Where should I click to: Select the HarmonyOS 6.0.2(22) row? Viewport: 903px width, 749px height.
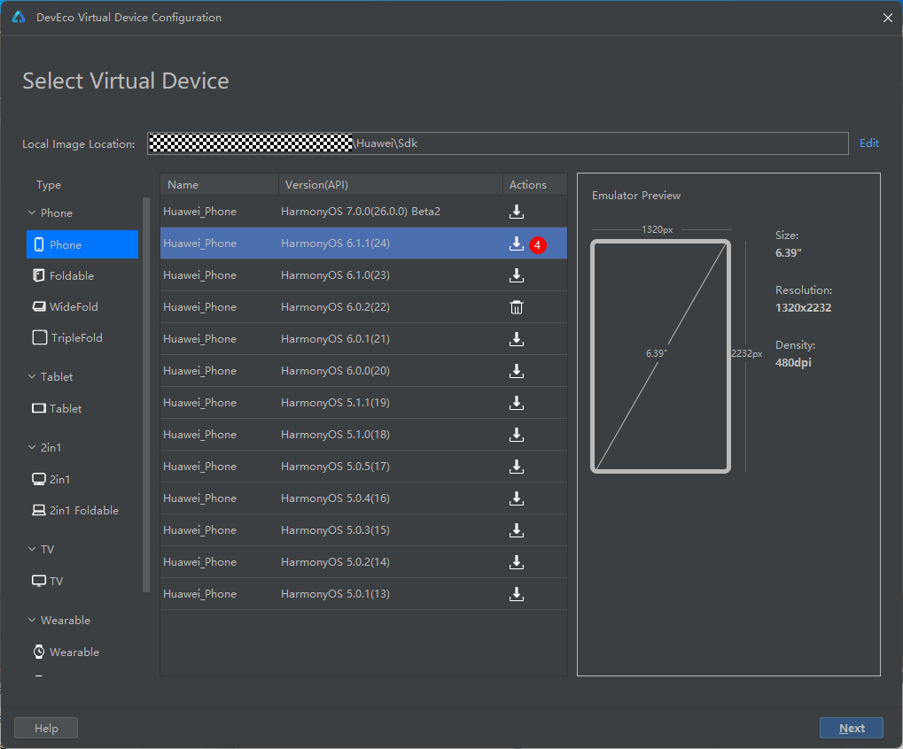(363, 307)
